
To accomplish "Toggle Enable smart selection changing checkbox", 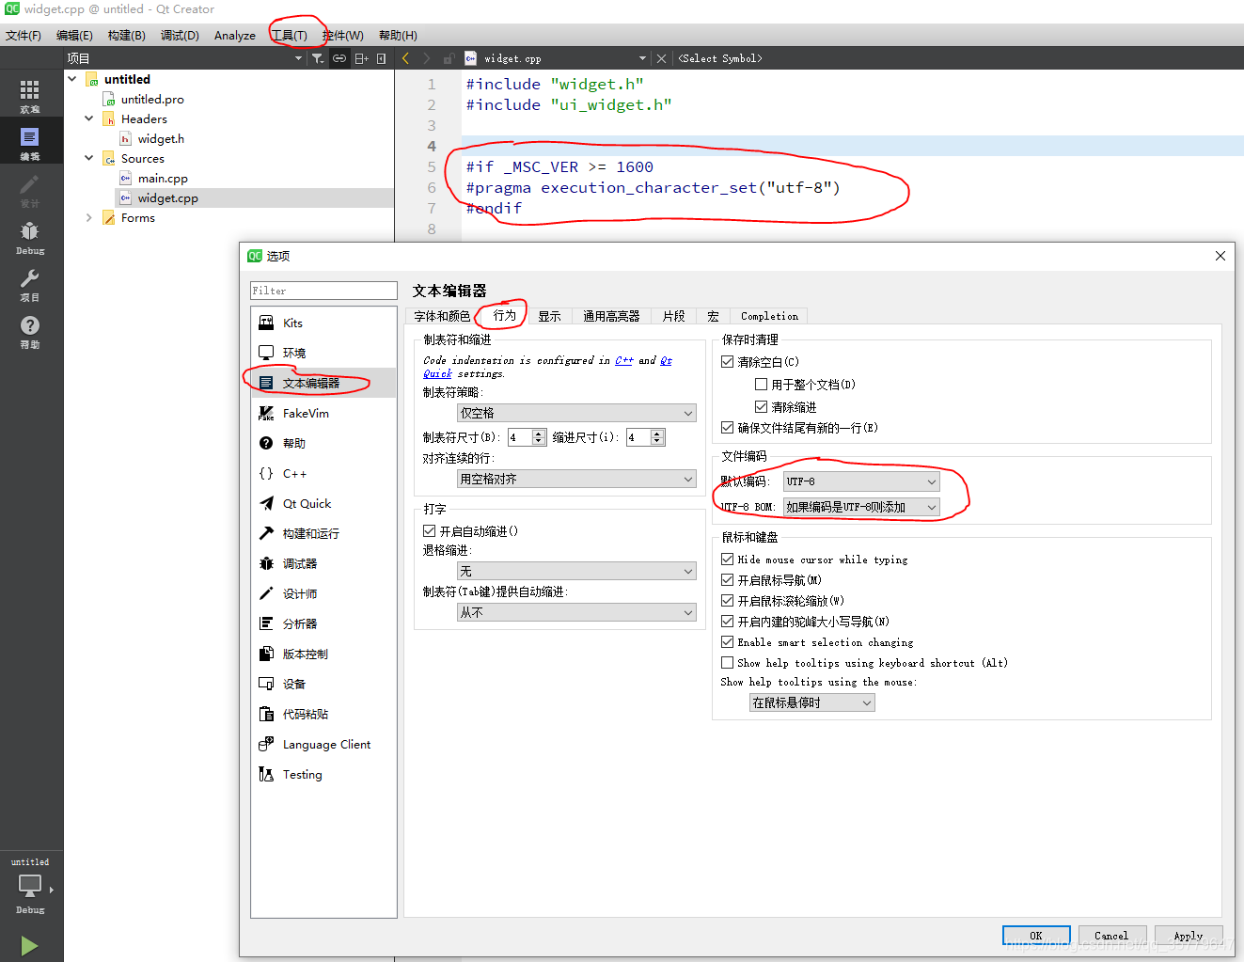I will (727, 642).
